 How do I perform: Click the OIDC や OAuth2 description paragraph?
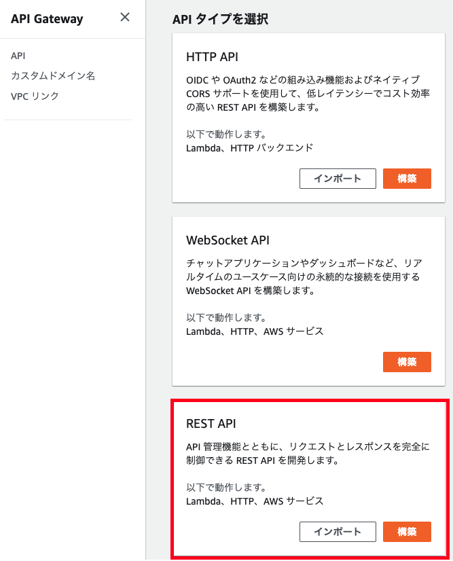click(308, 93)
